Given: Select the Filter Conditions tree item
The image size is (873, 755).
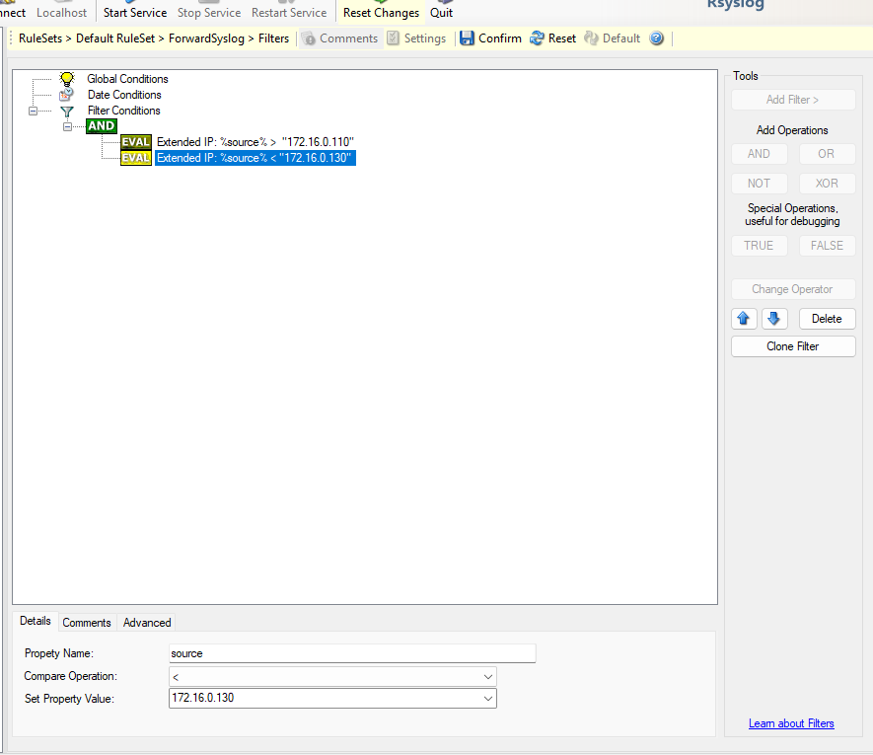Looking at the screenshot, I should point(123,111).
